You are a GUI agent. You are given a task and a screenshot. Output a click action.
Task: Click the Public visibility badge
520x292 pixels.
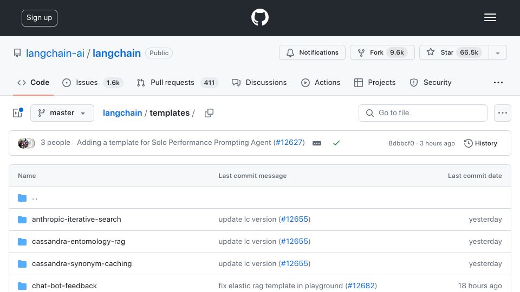tap(159, 53)
